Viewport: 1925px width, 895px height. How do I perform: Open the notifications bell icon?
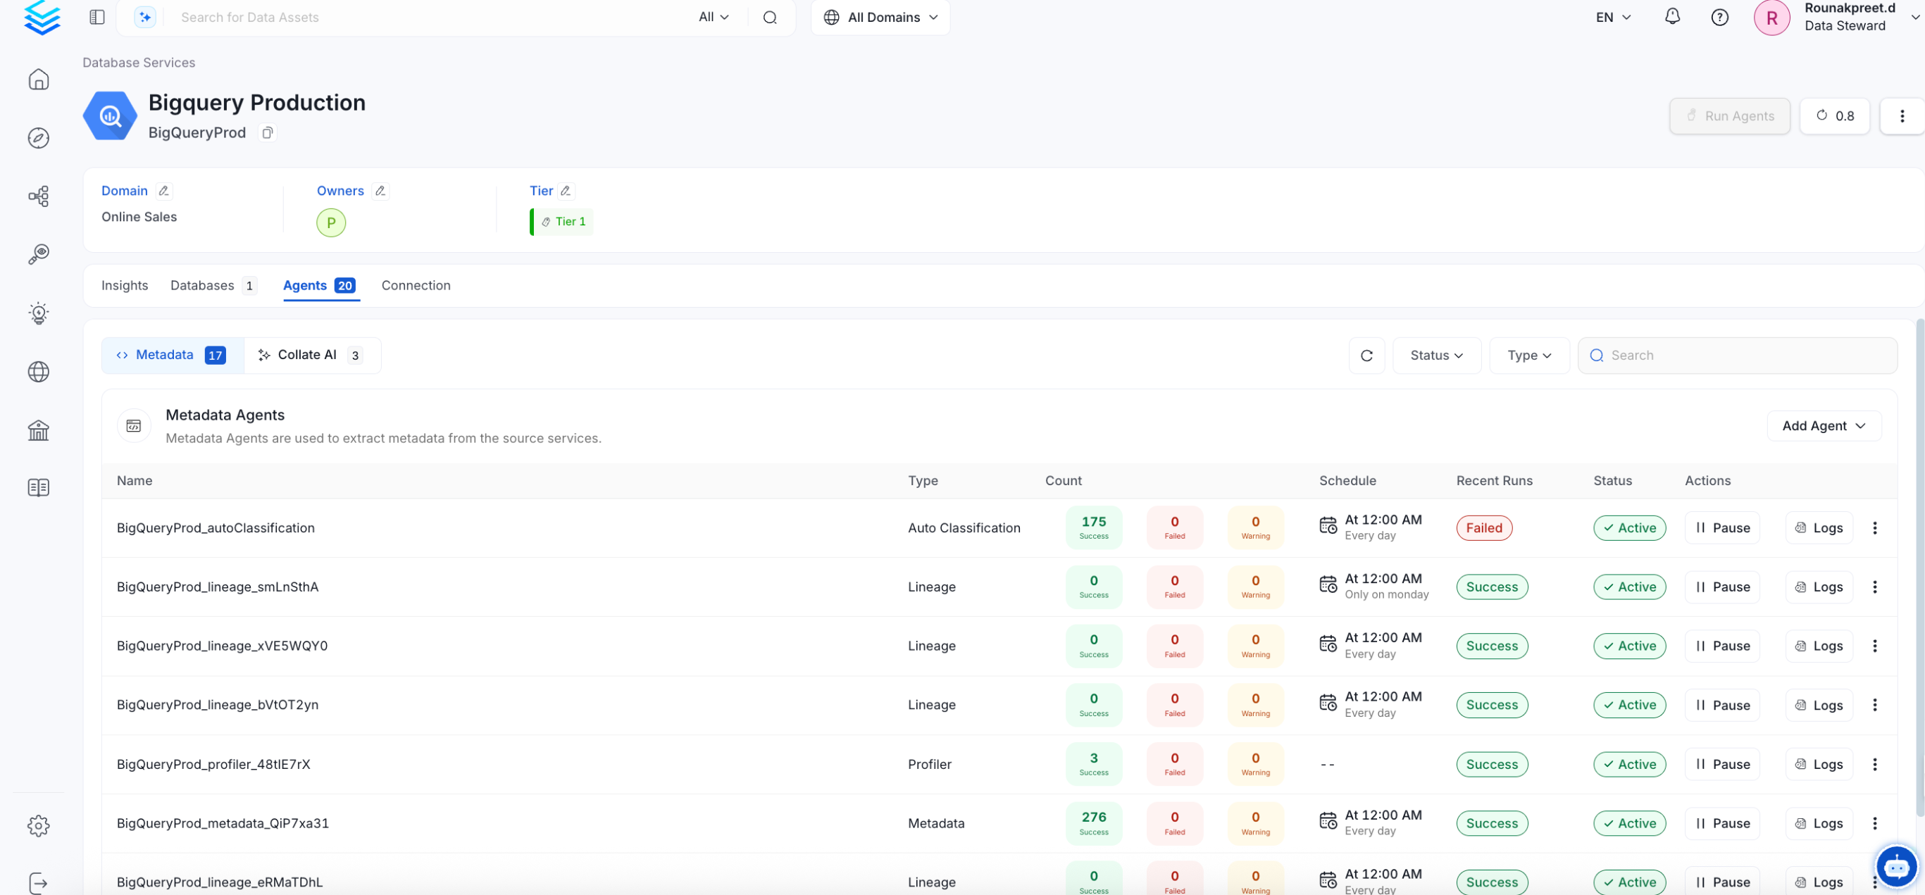[1671, 16]
